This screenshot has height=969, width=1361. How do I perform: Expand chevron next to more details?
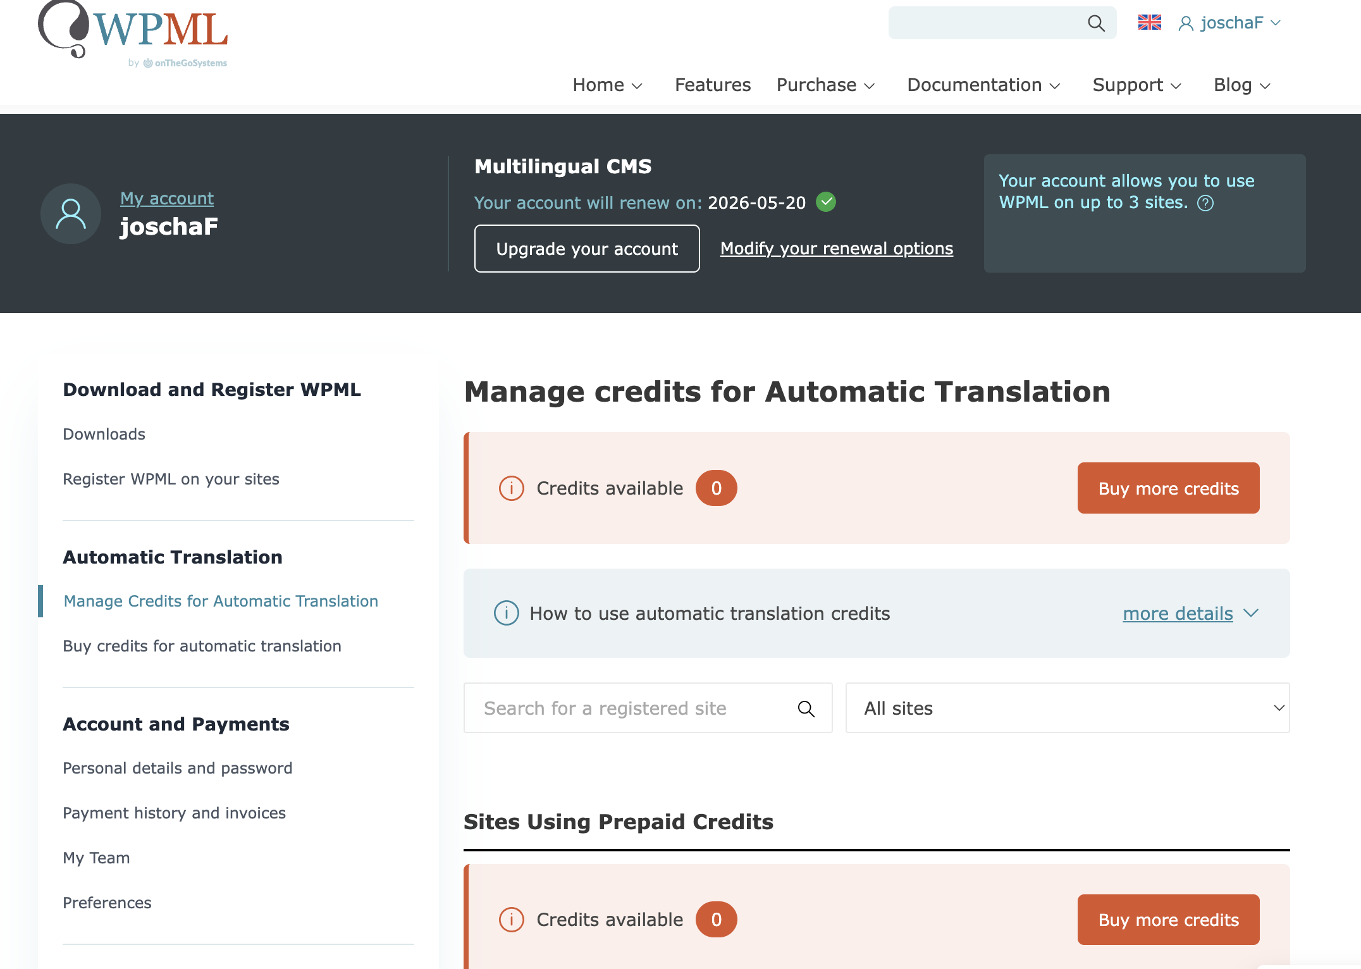coord(1251,613)
